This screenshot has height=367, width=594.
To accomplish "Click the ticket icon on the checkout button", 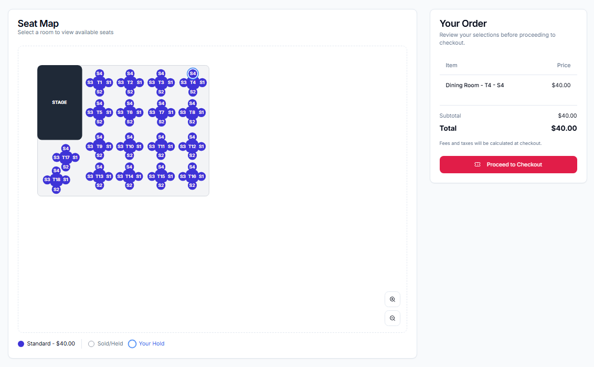I will tap(478, 164).
